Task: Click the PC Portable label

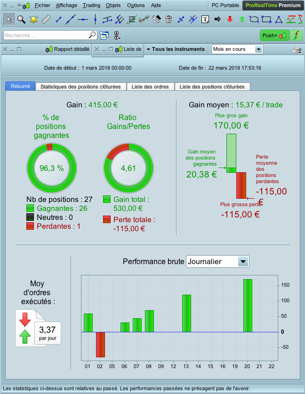Action: click(x=225, y=5)
